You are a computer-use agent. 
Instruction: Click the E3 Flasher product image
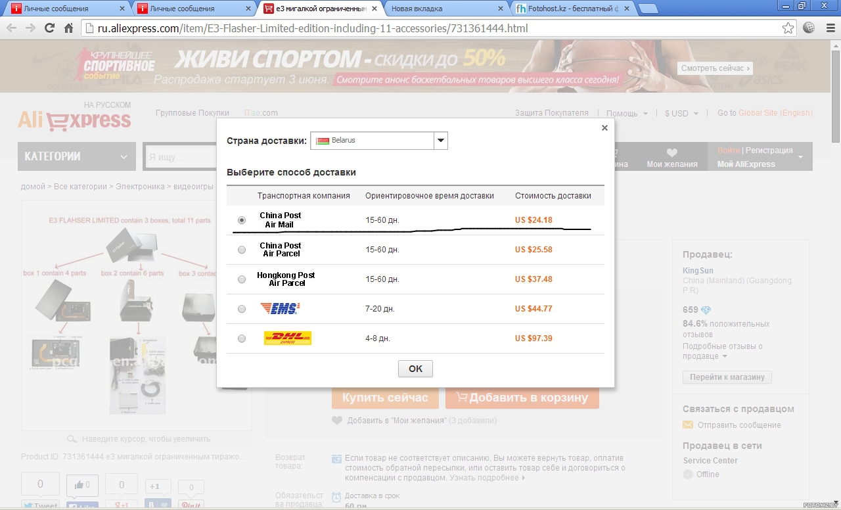136,315
